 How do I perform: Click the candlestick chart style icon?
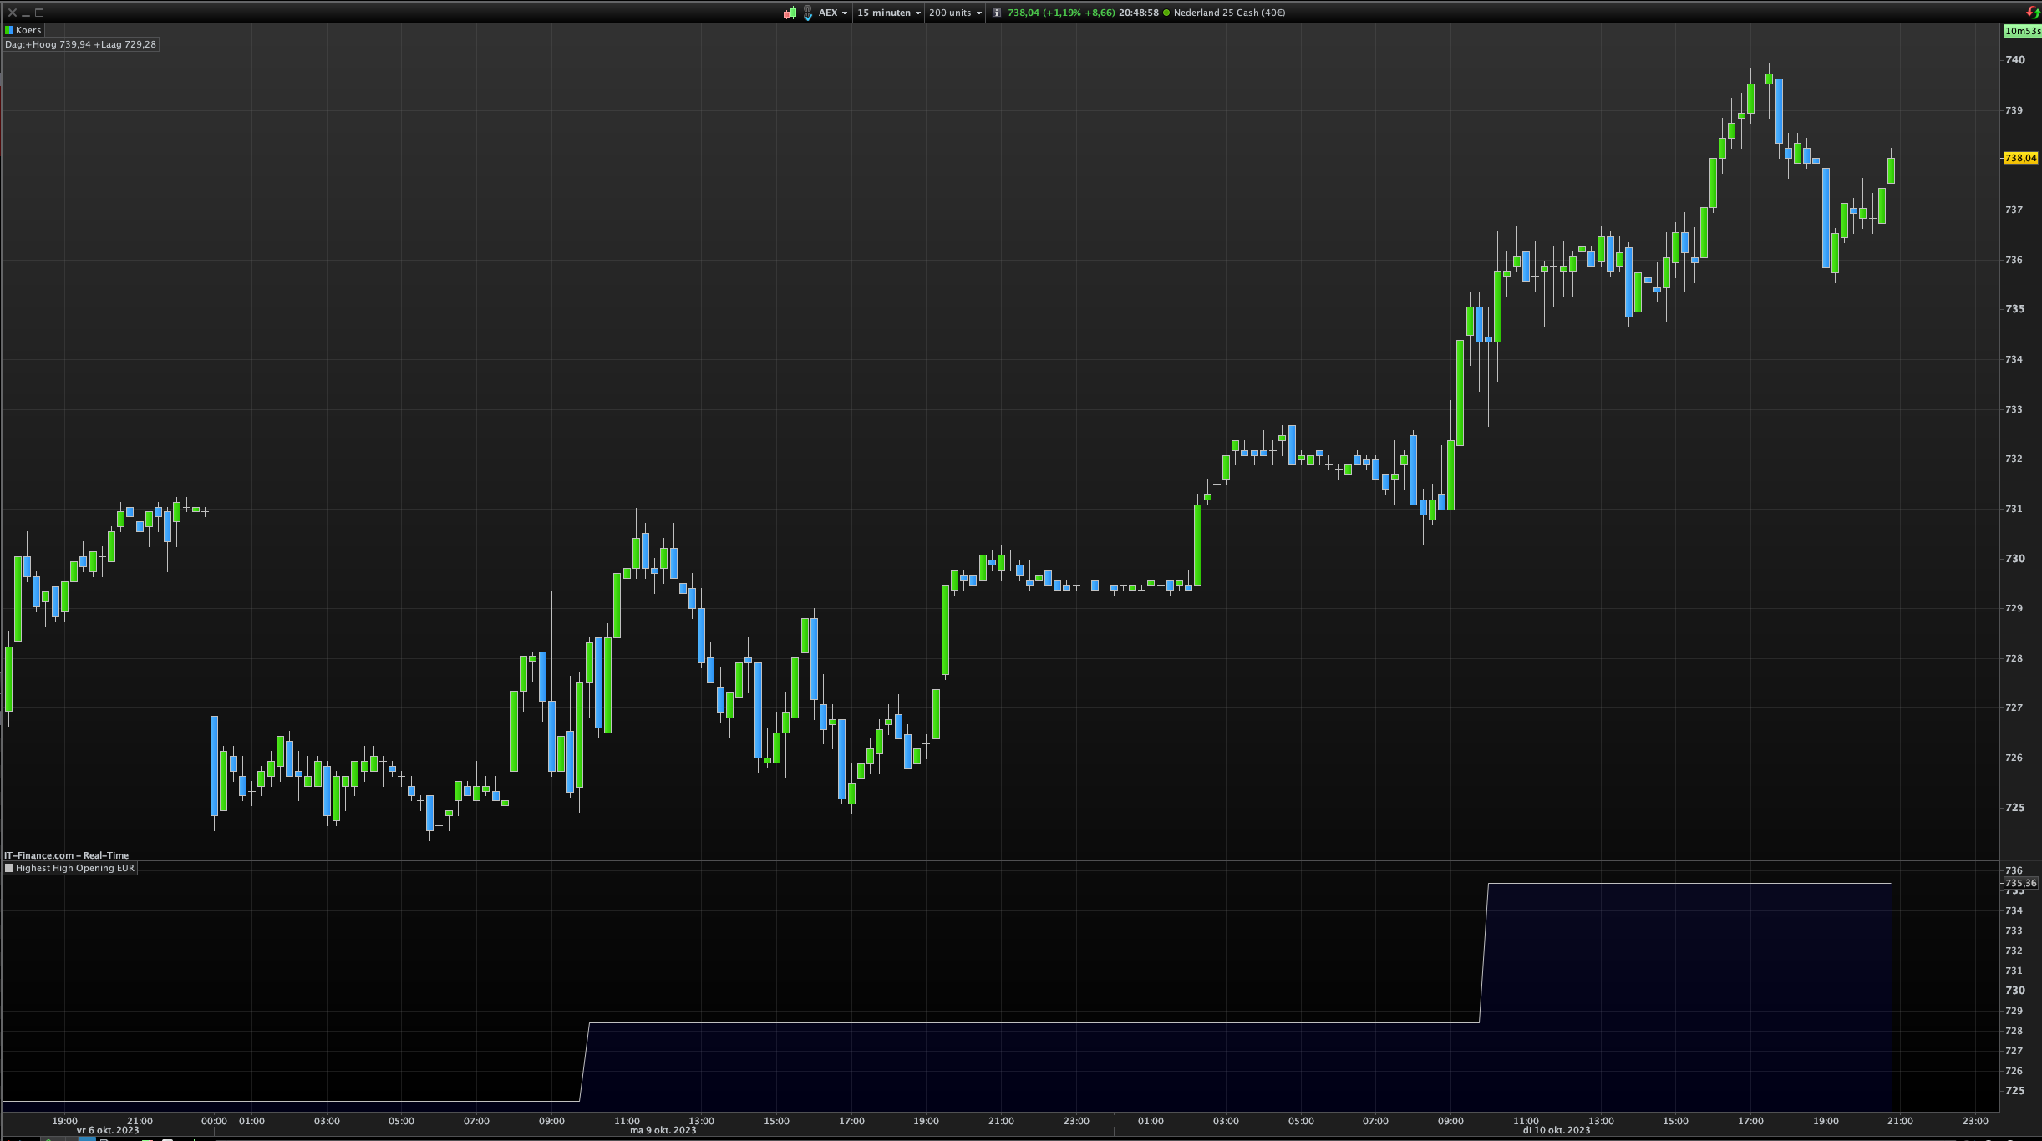[x=790, y=13]
